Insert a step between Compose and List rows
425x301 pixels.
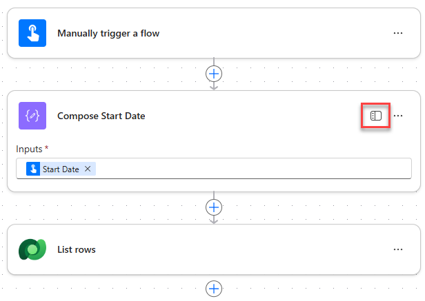215,206
